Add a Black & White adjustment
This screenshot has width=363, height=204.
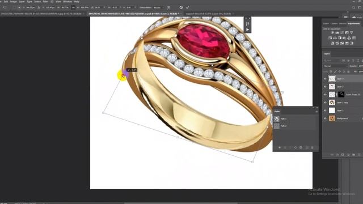tap(340, 38)
